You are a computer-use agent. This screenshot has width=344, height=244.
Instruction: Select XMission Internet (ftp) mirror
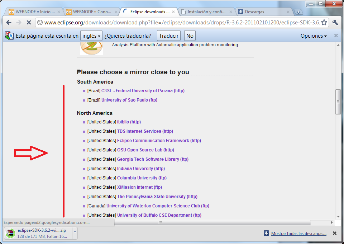[139, 187]
